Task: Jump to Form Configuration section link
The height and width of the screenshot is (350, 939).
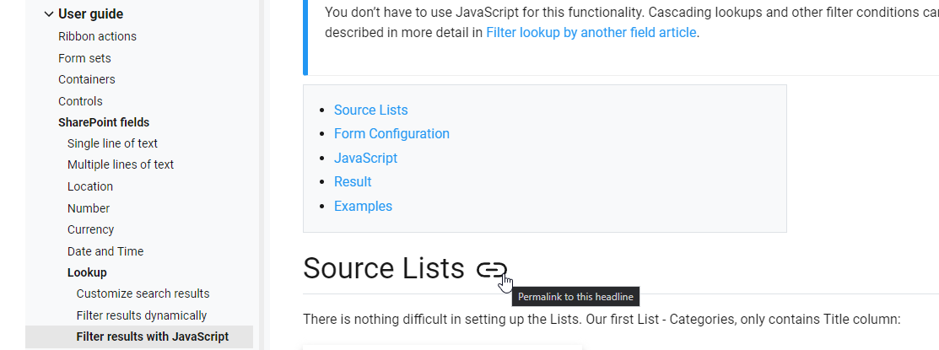Action: click(x=391, y=133)
